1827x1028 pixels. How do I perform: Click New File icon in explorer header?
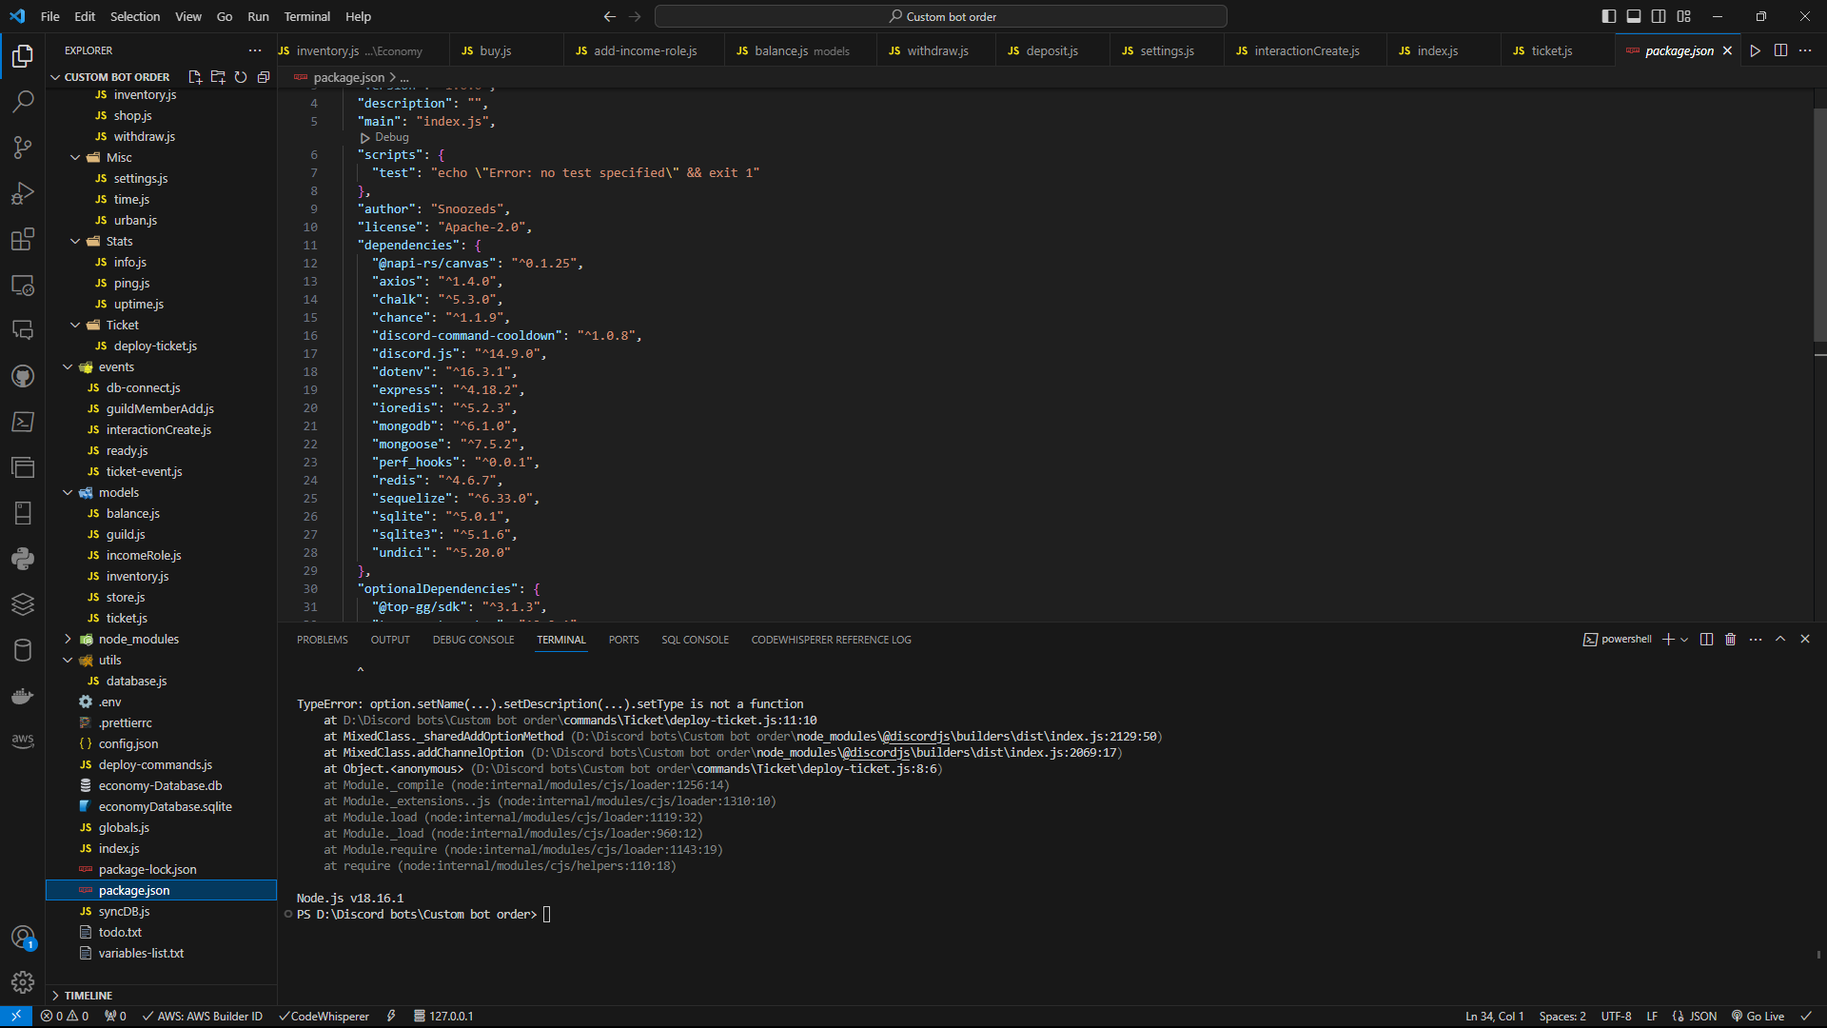coord(195,77)
